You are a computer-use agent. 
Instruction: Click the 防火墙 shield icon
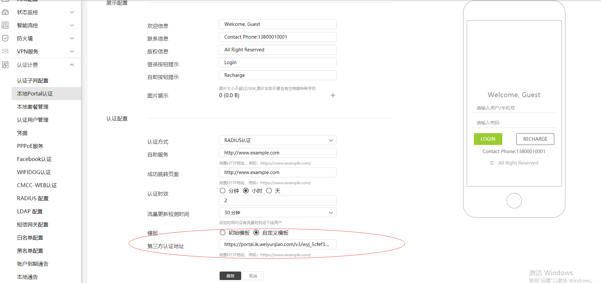(x=5, y=38)
